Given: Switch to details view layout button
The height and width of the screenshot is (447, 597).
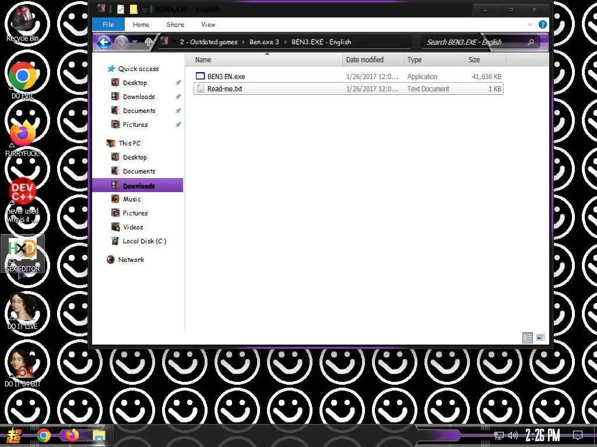Looking at the screenshot, I should click(x=528, y=338).
